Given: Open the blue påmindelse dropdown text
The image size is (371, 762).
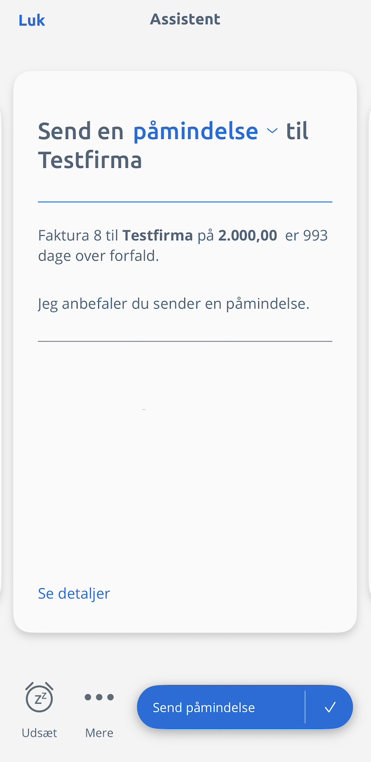Looking at the screenshot, I should click(x=195, y=131).
